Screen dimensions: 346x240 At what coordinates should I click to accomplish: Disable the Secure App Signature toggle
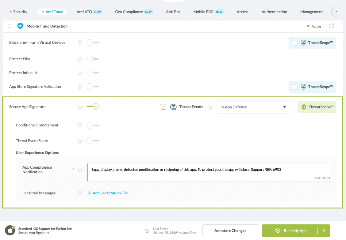[x=92, y=107]
